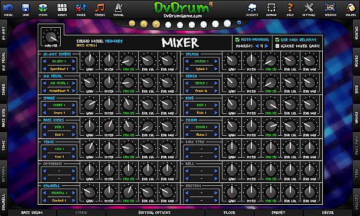Select previous Crash 16 sound arrow

187,91
